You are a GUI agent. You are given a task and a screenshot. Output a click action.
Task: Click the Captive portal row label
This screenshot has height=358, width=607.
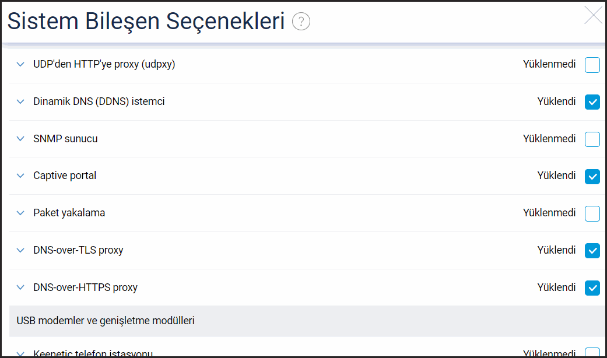(x=65, y=176)
